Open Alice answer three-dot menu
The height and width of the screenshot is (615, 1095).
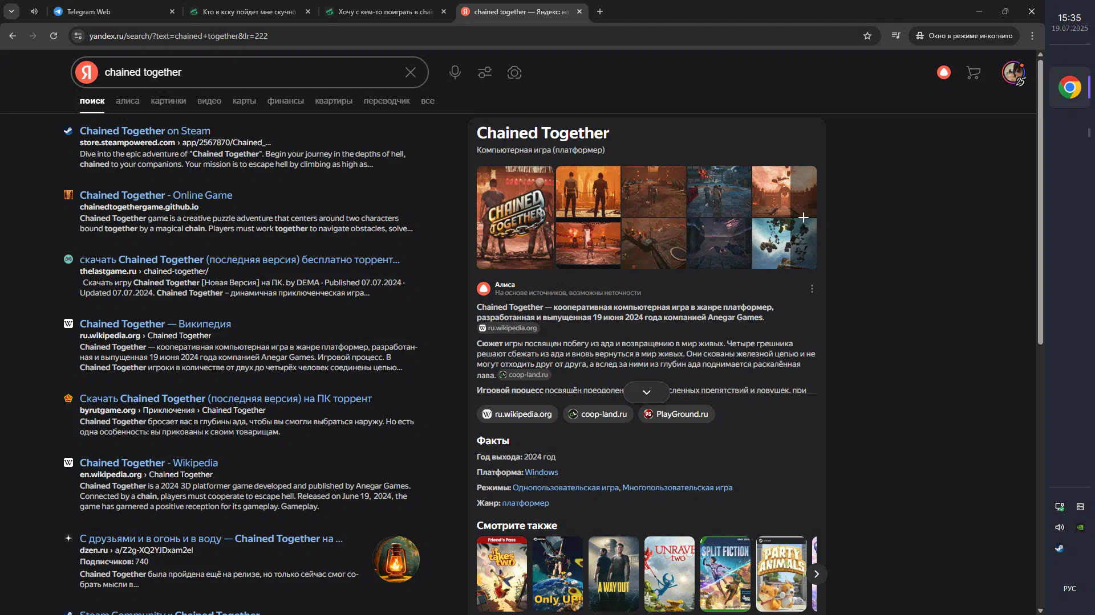812,289
